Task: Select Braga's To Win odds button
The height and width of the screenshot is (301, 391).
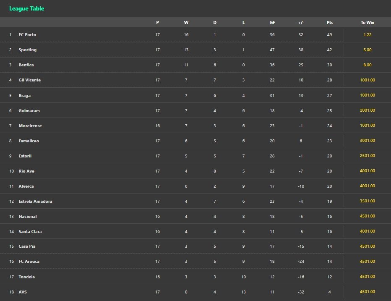Action: click(x=368, y=96)
